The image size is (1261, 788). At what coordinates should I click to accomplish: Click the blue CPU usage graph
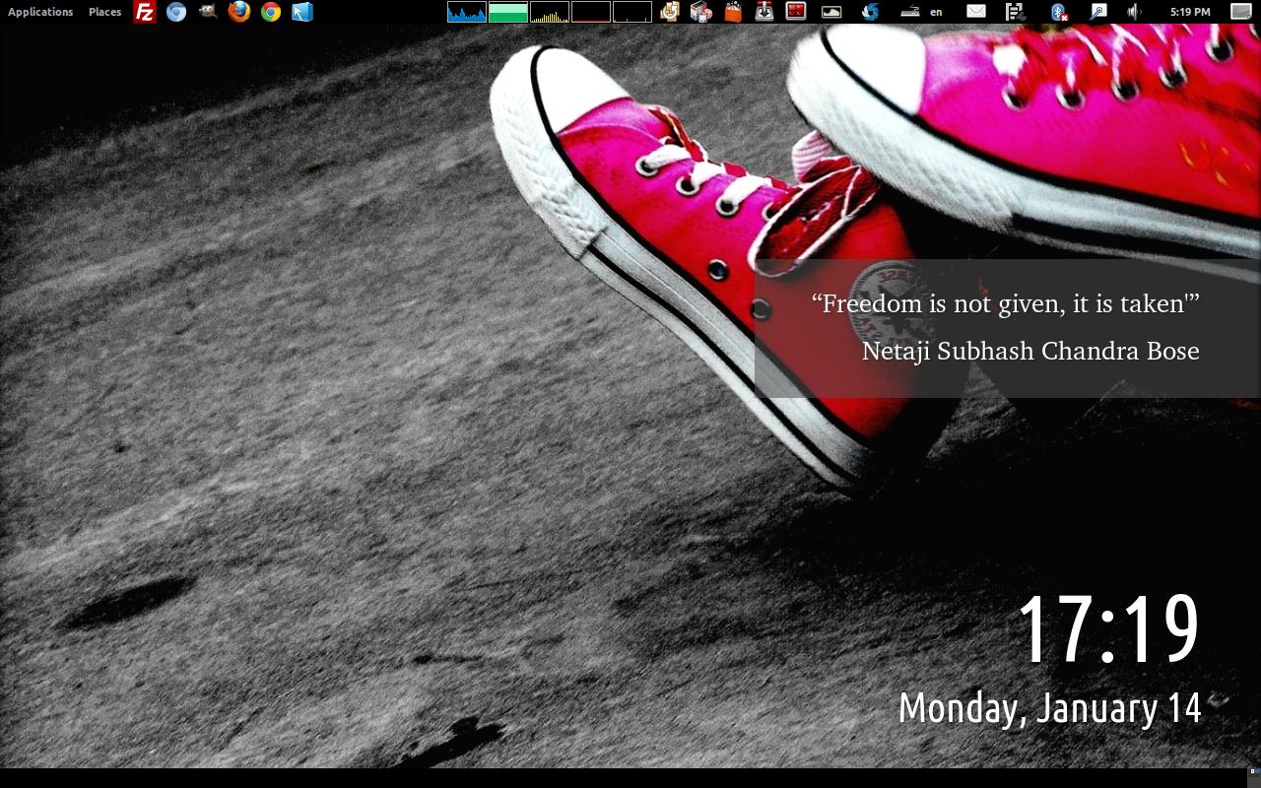[467, 12]
